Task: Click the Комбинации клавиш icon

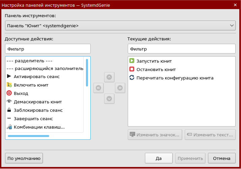Action: 9,127
